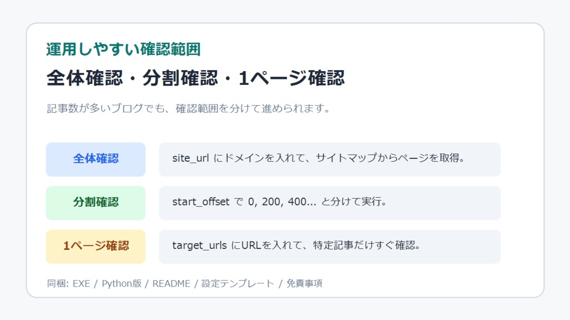Click 免責事項 in the footer line
Viewport: 570px width, 320px height.
[304, 283]
